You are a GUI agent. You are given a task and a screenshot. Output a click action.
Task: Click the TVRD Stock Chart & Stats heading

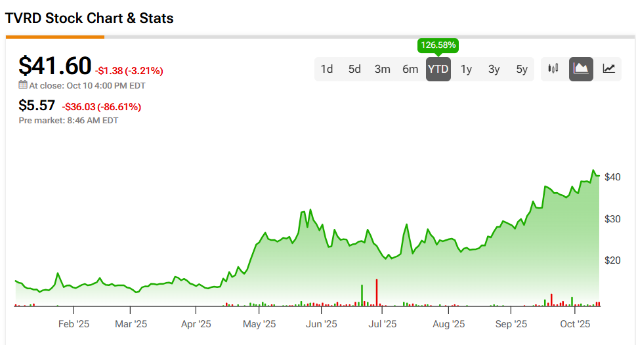(x=89, y=18)
